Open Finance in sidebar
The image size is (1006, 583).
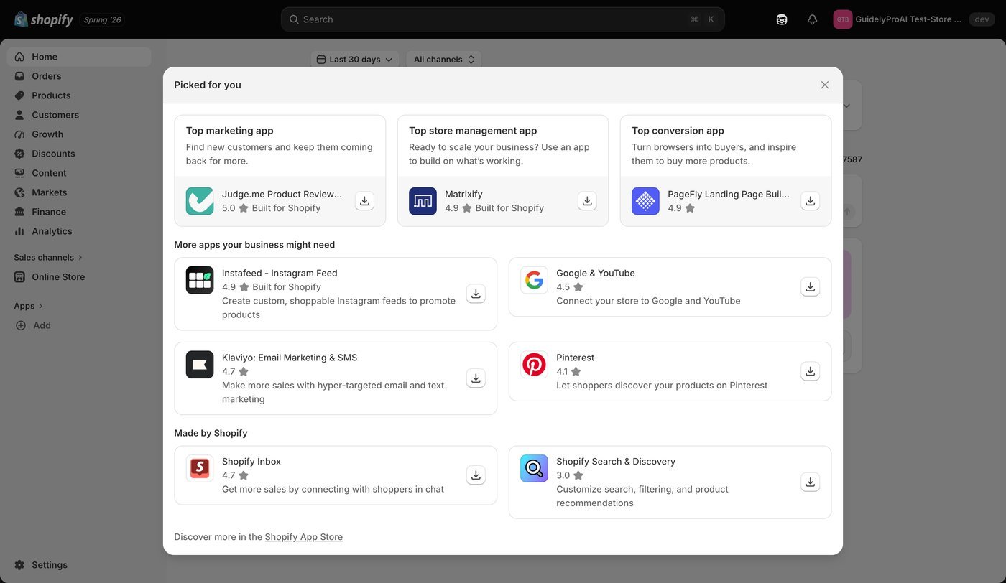(x=79, y=212)
